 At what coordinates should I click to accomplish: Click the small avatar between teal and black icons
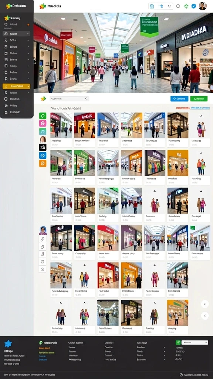pyautogui.click(x=43, y=139)
